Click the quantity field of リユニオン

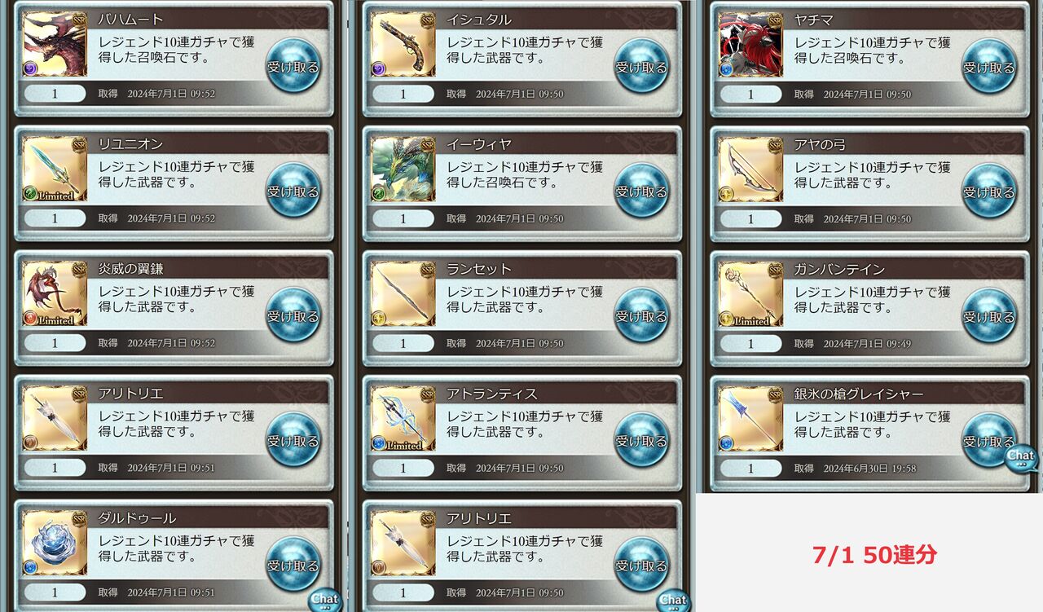tap(55, 218)
